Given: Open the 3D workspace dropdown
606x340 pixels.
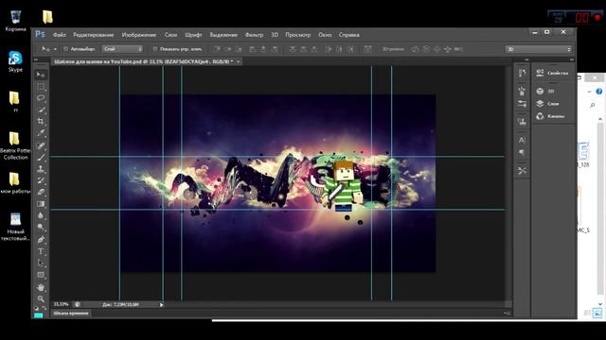Looking at the screenshot, I should tap(539, 49).
